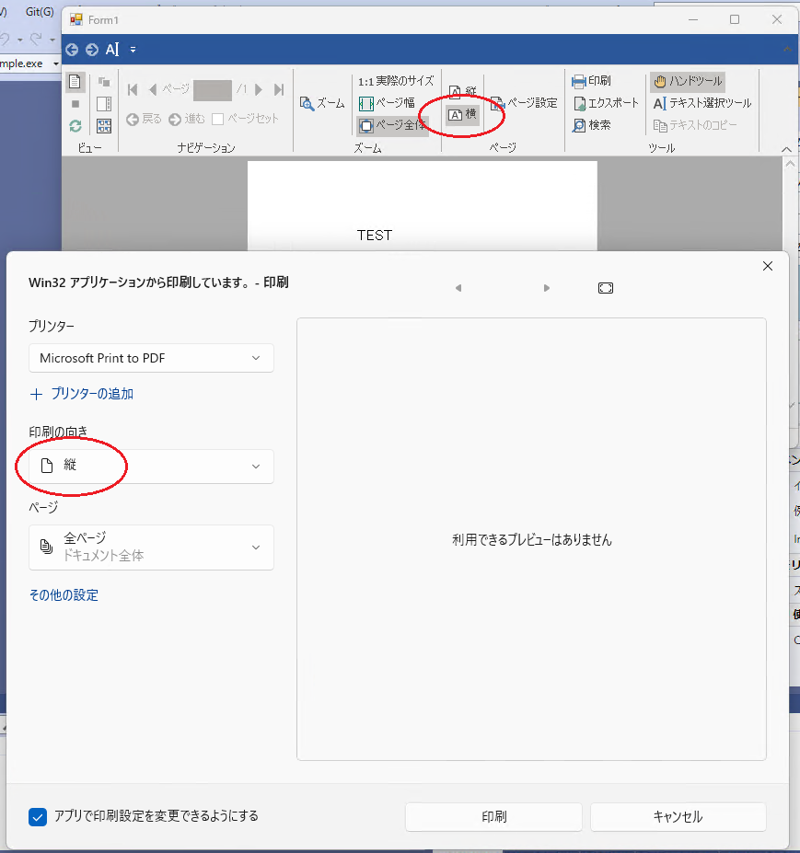Click the その他の設定 more settings link
This screenshot has width=800, height=853.
(64, 595)
